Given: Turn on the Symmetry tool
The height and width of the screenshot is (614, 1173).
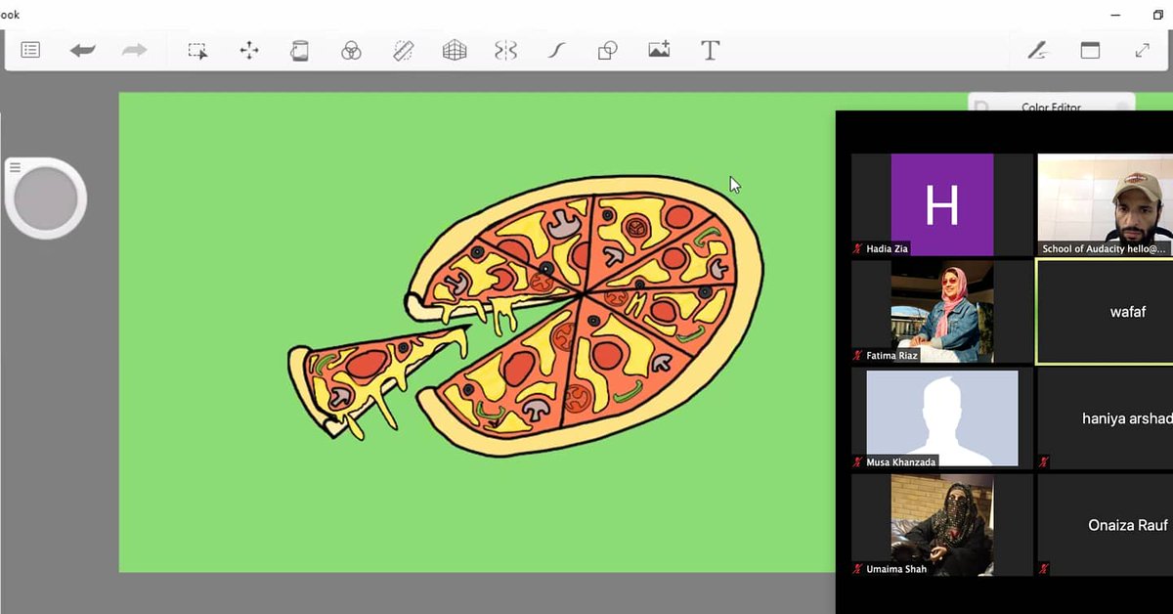Looking at the screenshot, I should click(505, 51).
